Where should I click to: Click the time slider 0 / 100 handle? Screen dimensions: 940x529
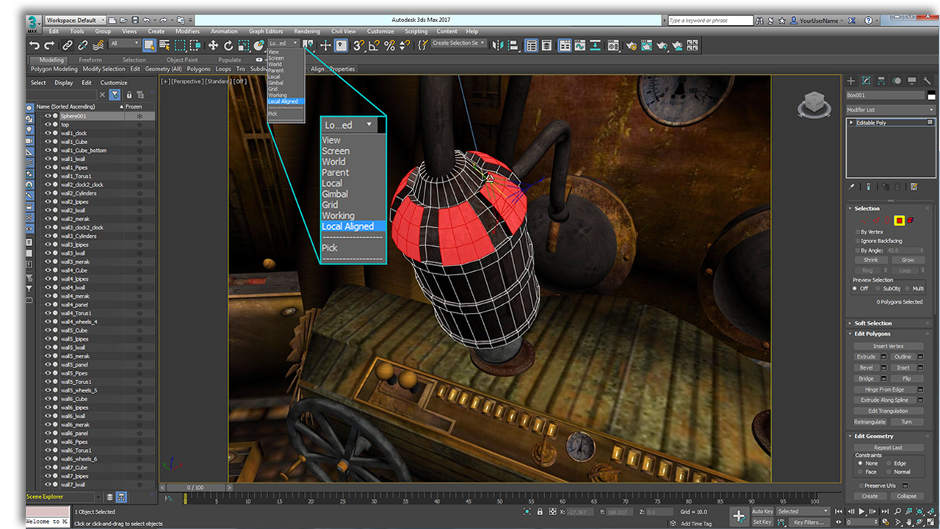(x=195, y=487)
